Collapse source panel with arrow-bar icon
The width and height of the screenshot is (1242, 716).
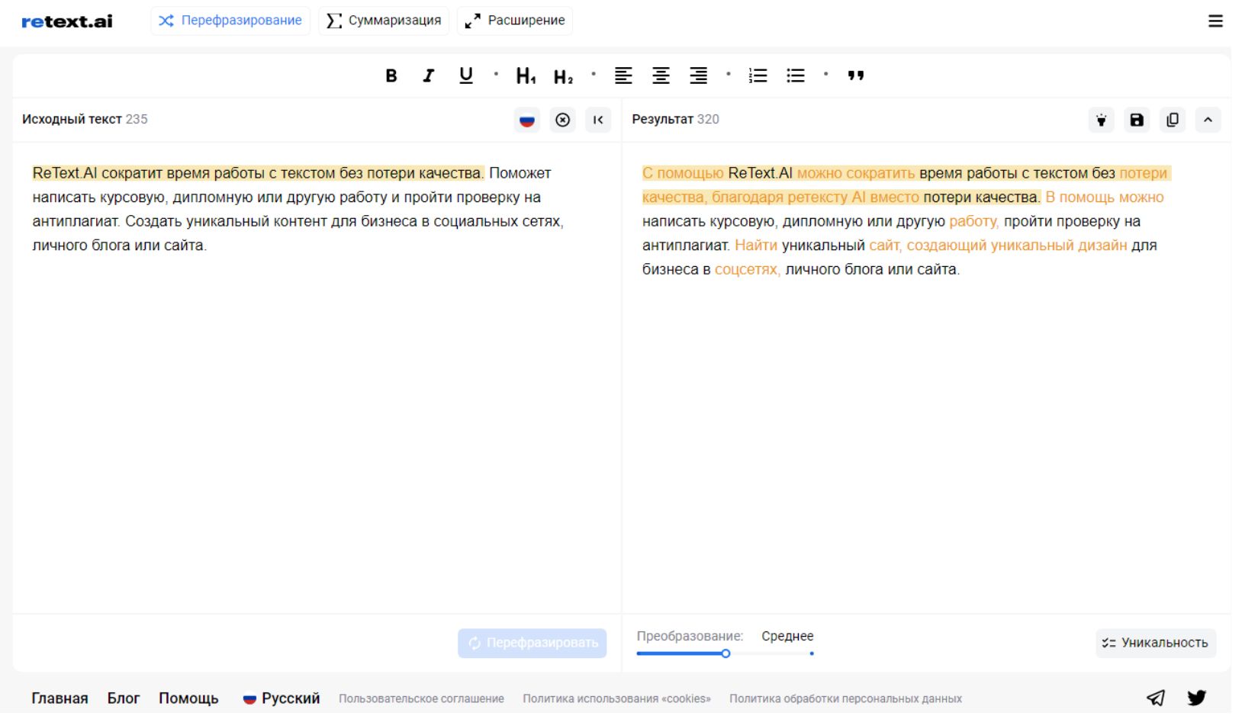tap(598, 120)
